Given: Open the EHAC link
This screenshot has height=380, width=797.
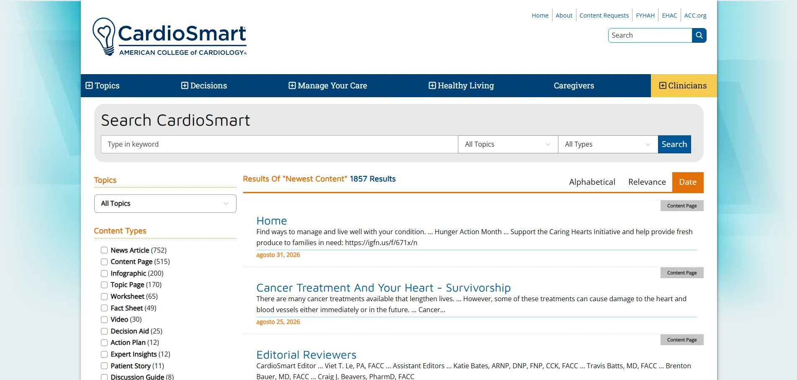Looking at the screenshot, I should pos(669,16).
